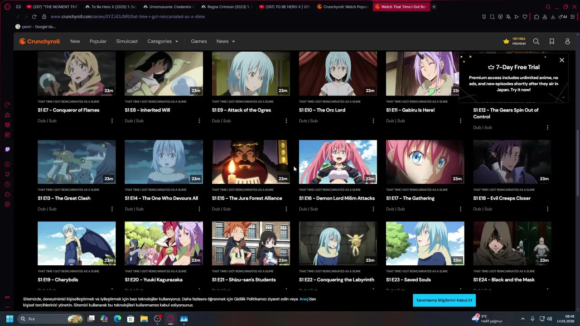The image size is (580, 326).
Task: Click Tanımlama Bilgilerini Kabul Et button
Action: (444, 300)
